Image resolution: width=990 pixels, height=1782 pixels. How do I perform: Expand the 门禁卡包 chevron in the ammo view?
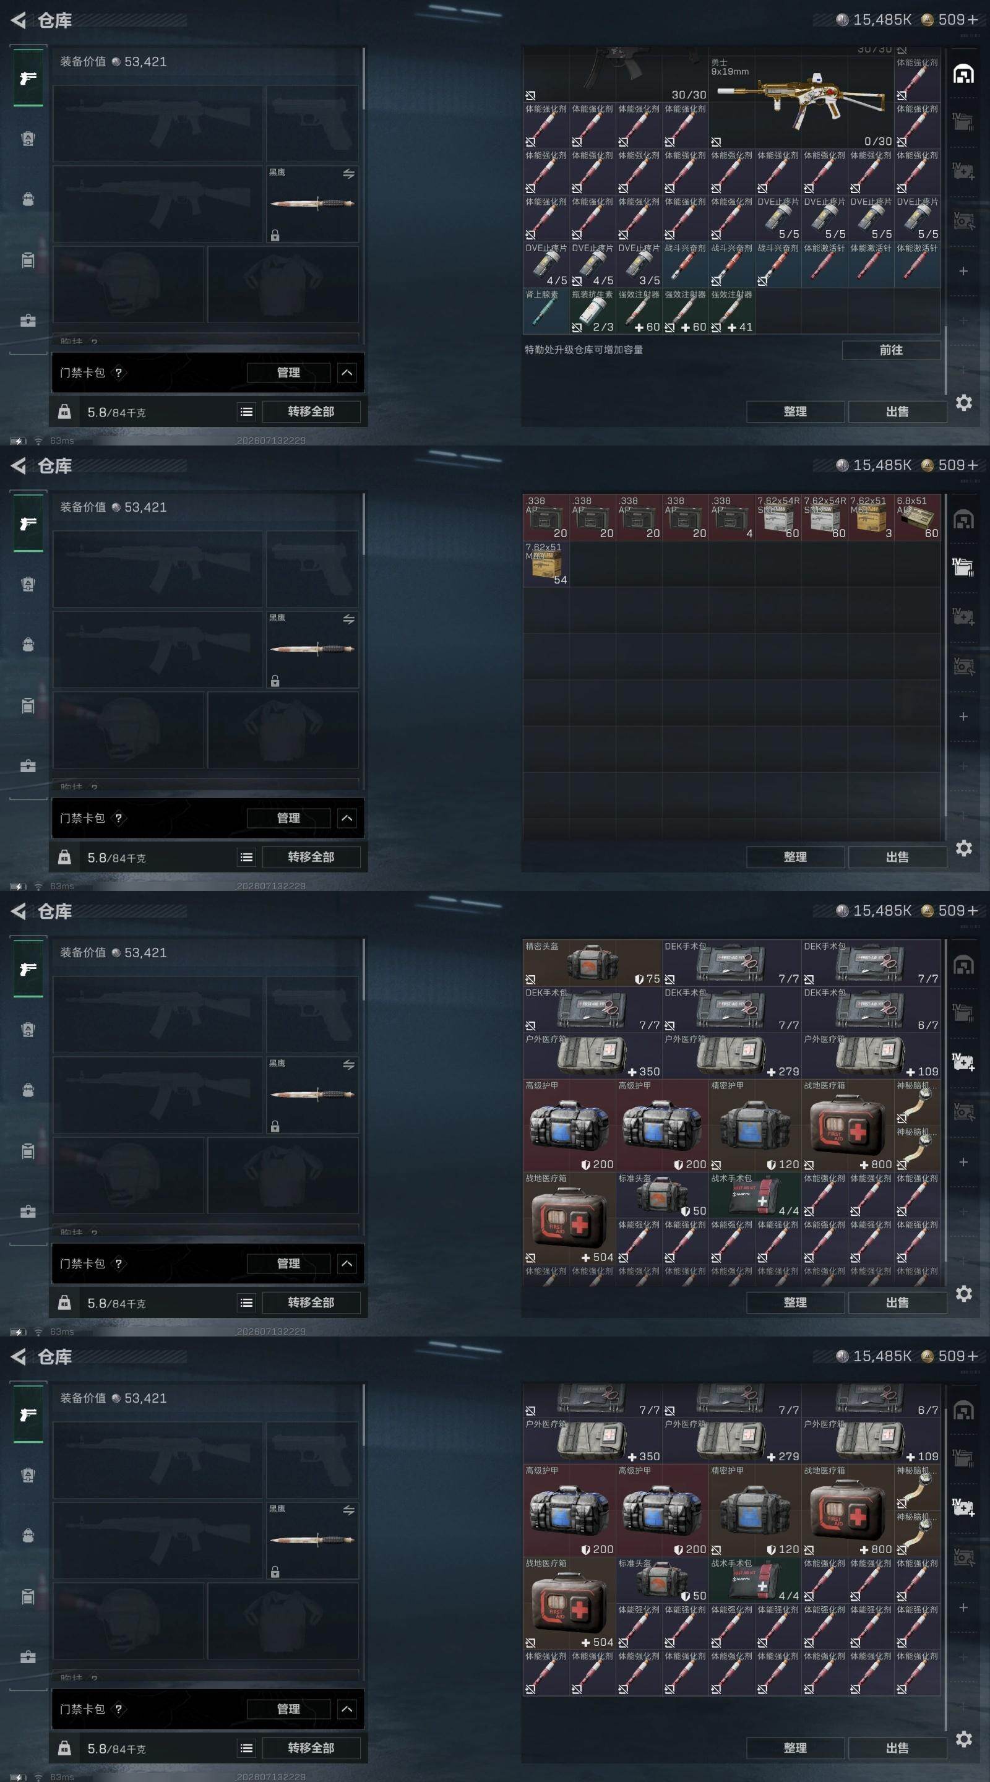tap(346, 819)
